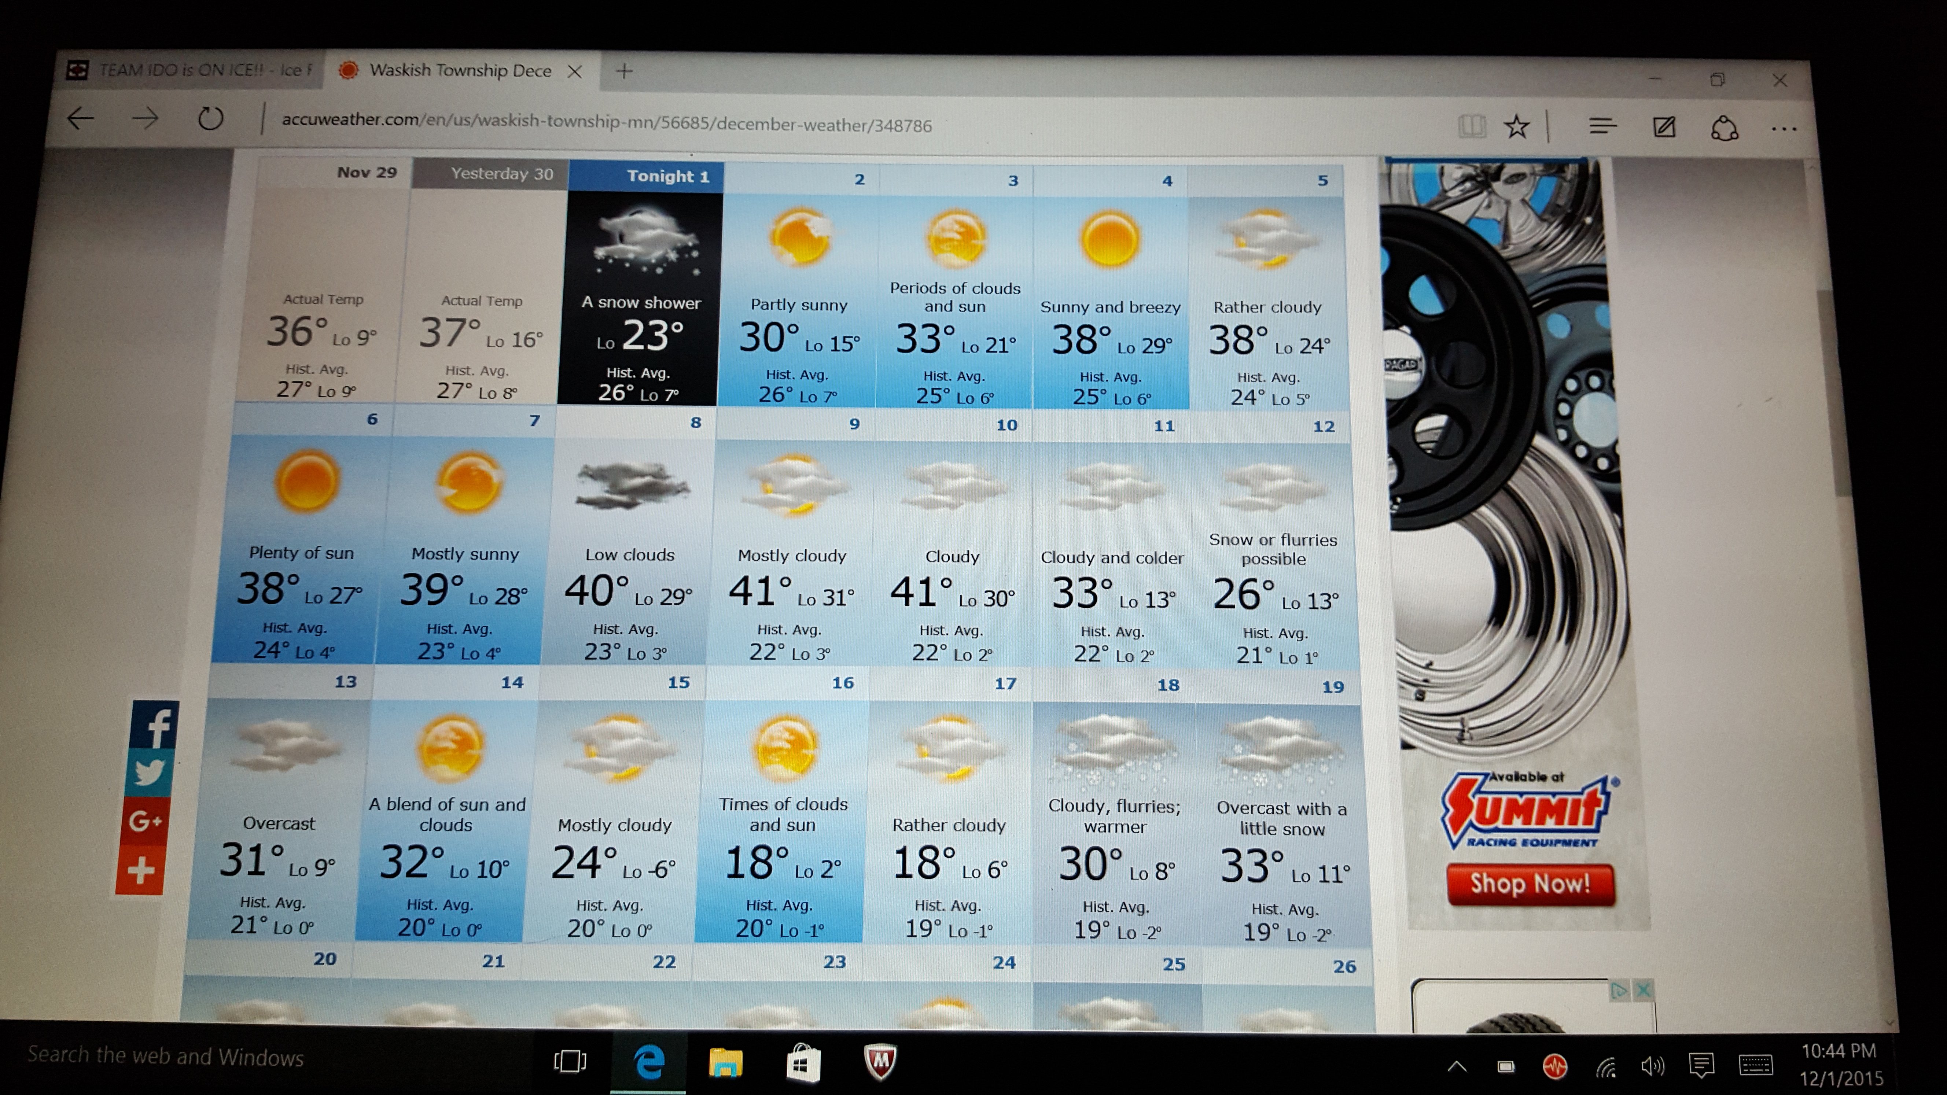Share page on Facebook icon

pos(154,725)
